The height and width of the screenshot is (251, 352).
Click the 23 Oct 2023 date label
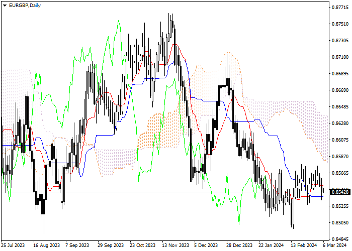143,245
